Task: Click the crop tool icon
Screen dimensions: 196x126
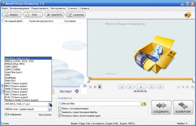Action: [178, 87]
